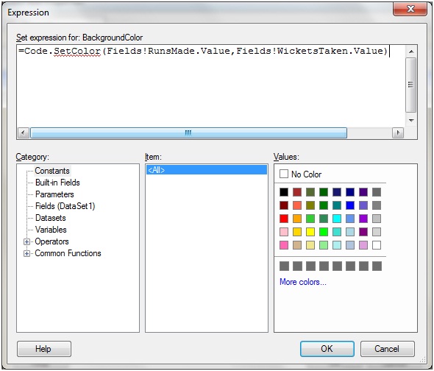Pick the tan color swatch
Viewport: 434px width, 371px height.
point(297,245)
